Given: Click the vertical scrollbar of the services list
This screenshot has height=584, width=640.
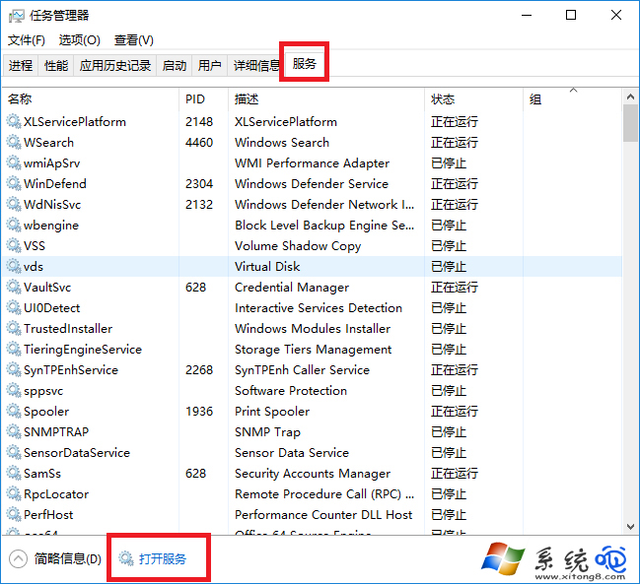Looking at the screenshot, I should 630,295.
